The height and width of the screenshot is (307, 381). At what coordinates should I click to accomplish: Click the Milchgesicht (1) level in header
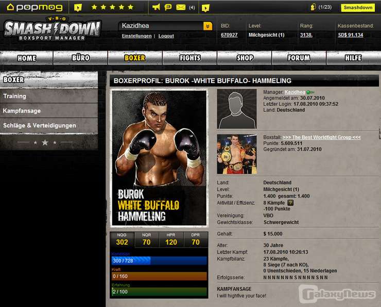pyautogui.click(x=266, y=35)
